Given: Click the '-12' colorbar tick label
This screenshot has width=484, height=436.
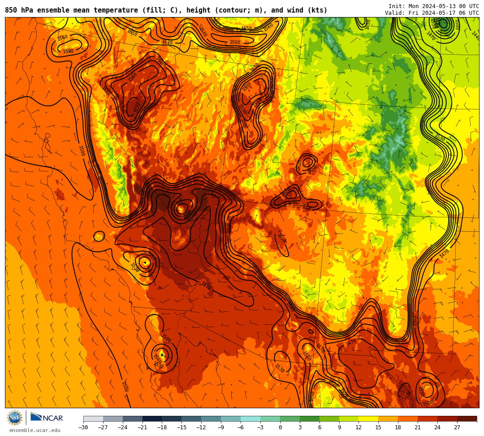Looking at the screenshot, I should (x=202, y=427).
